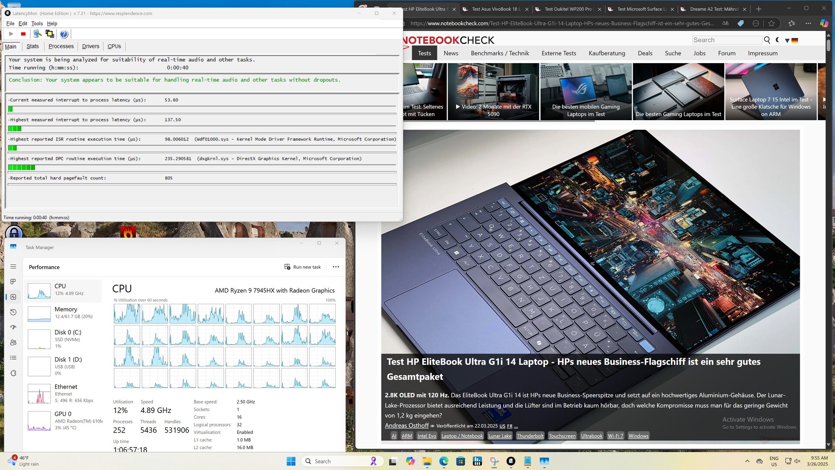This screenshot has width=835, height=470.
Task: Click the Copilot icon in Edge toolbar
Action: coord(824,23)
